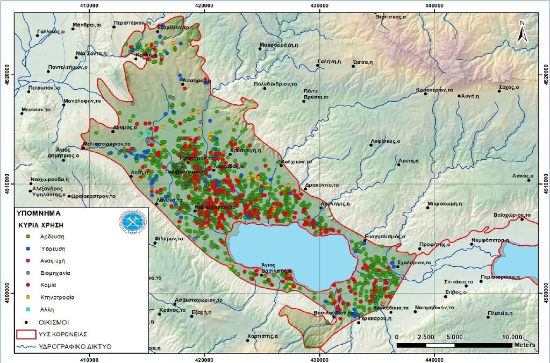Select the blue Ύδρευση legend dot

pyautogui.click(x=28, y=248)
